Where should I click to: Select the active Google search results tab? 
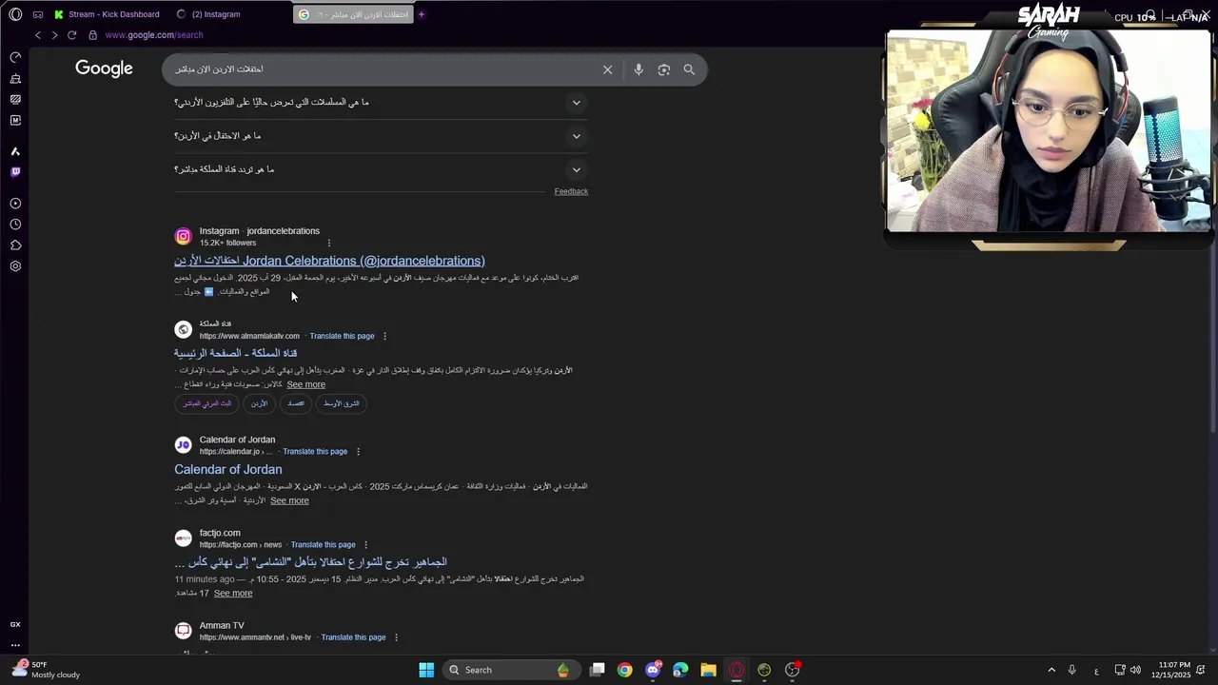(x=353, y=14)
